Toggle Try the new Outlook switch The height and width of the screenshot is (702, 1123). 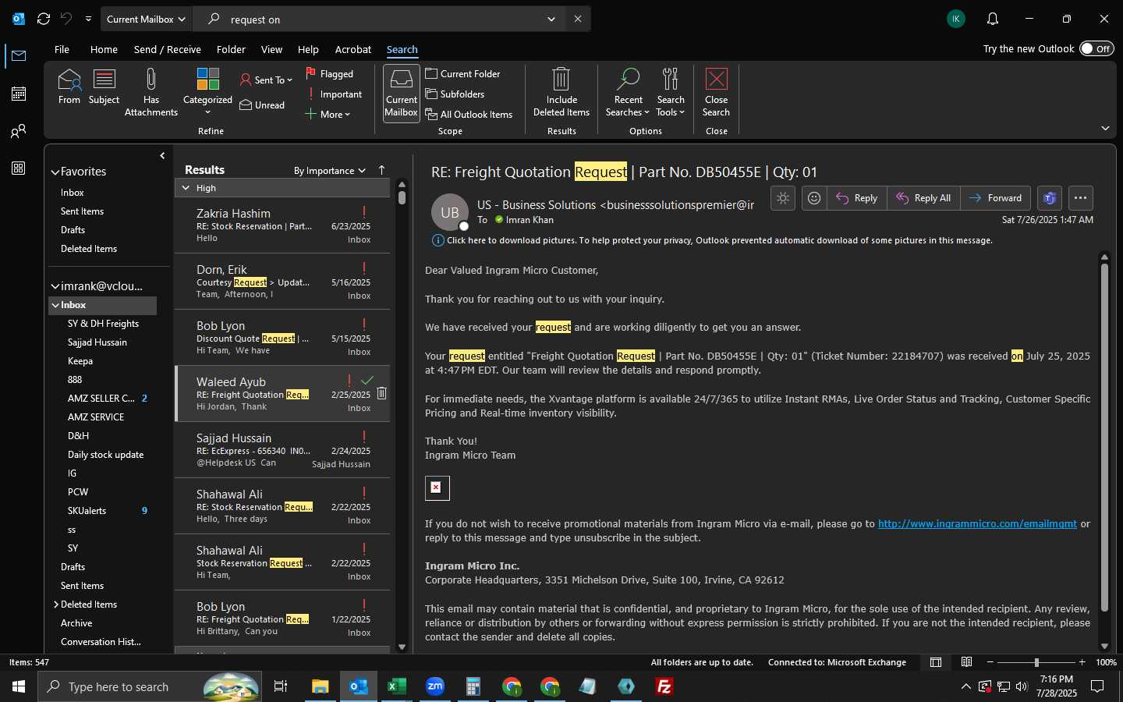click(1096, 48)
